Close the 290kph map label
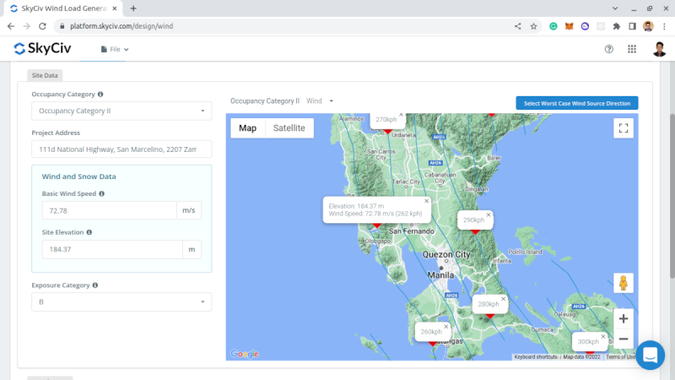The image size is (675, 380). (489, 214)
